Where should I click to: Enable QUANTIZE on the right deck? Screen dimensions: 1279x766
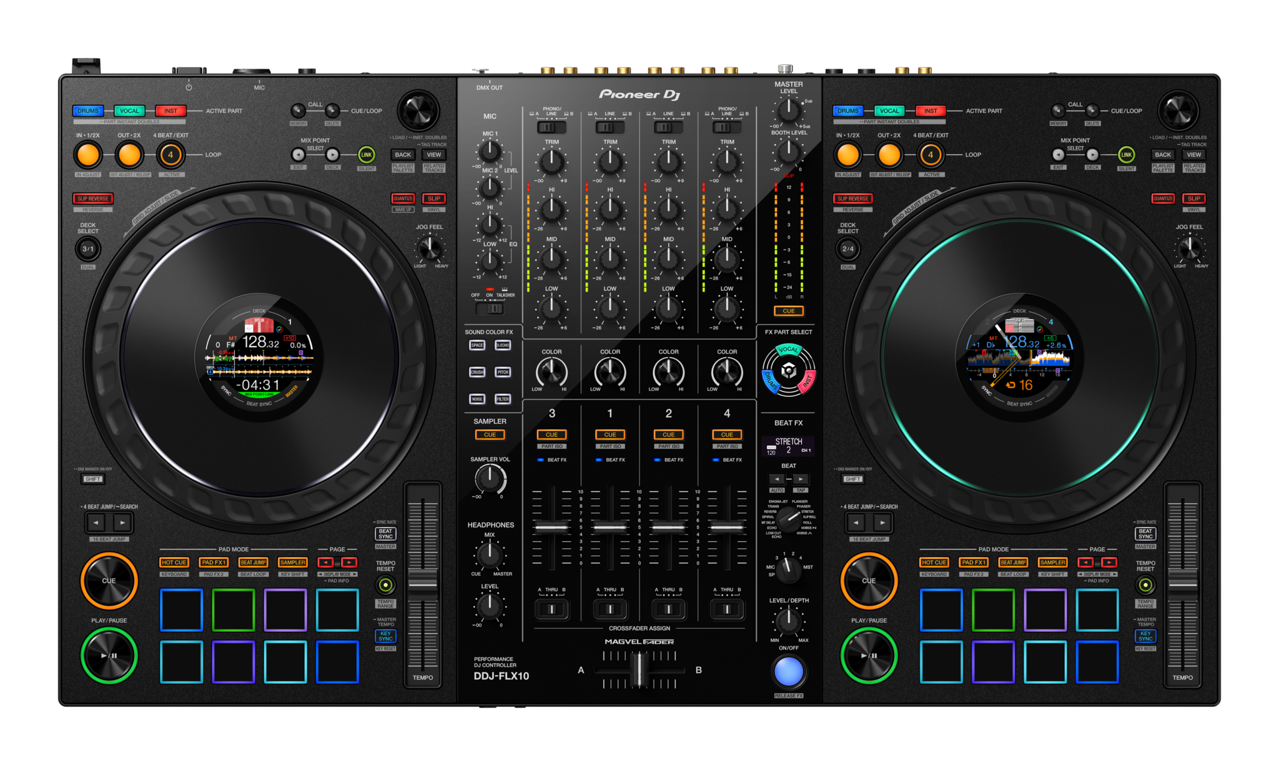1163,199
